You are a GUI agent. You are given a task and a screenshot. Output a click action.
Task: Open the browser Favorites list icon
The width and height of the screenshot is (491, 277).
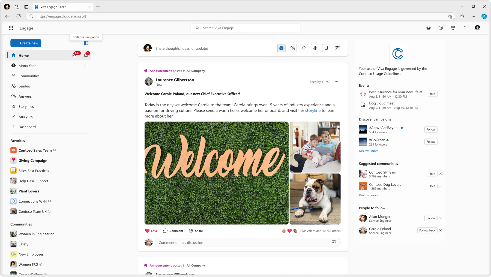pyautogui.click(x=462, y=16)
